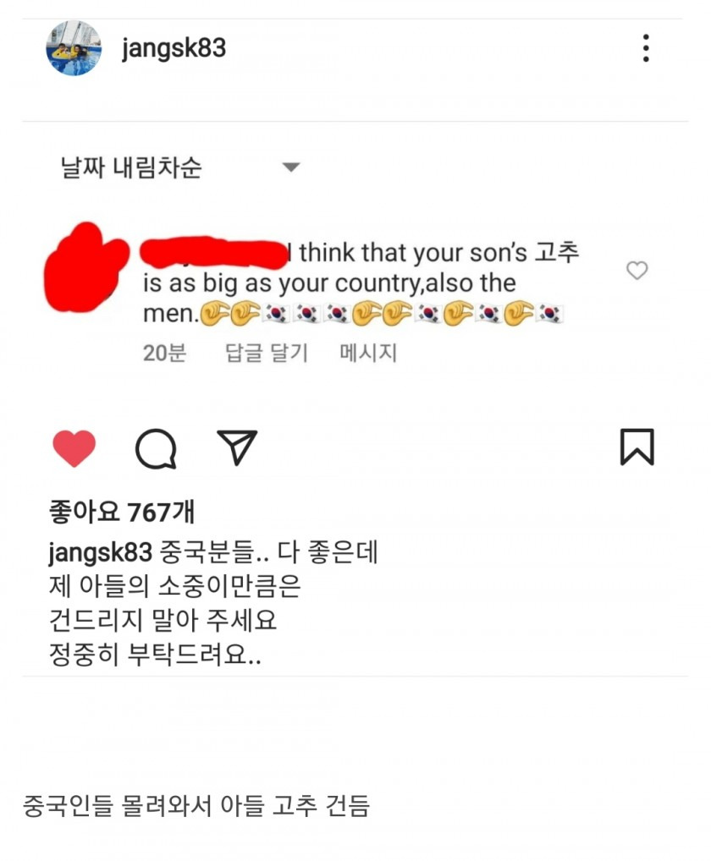711x861 pixels.
Task: View likes list 좋아요 767개
Action: click(x=121, y=512)
